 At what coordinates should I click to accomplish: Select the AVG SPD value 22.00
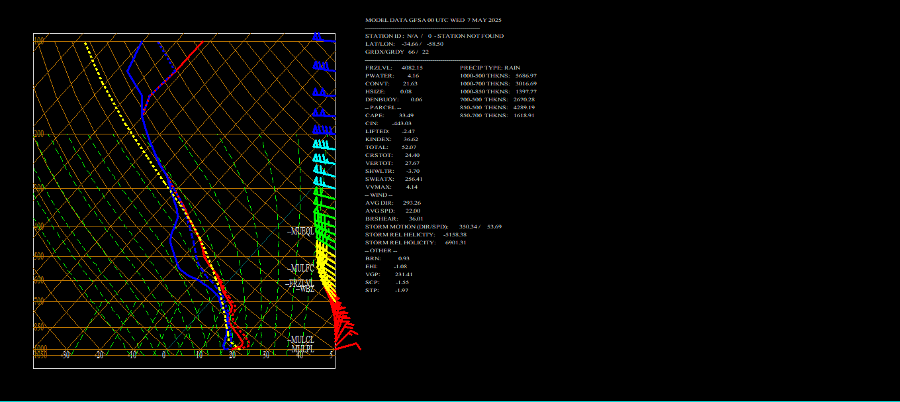click(x=413, y=211)
